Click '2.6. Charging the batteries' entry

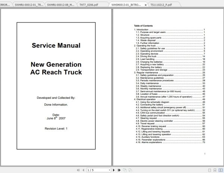coord(171,62)
